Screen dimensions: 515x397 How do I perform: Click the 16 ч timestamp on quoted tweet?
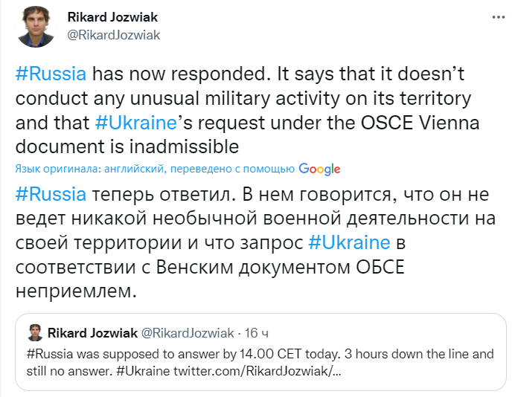coord(257,333)
